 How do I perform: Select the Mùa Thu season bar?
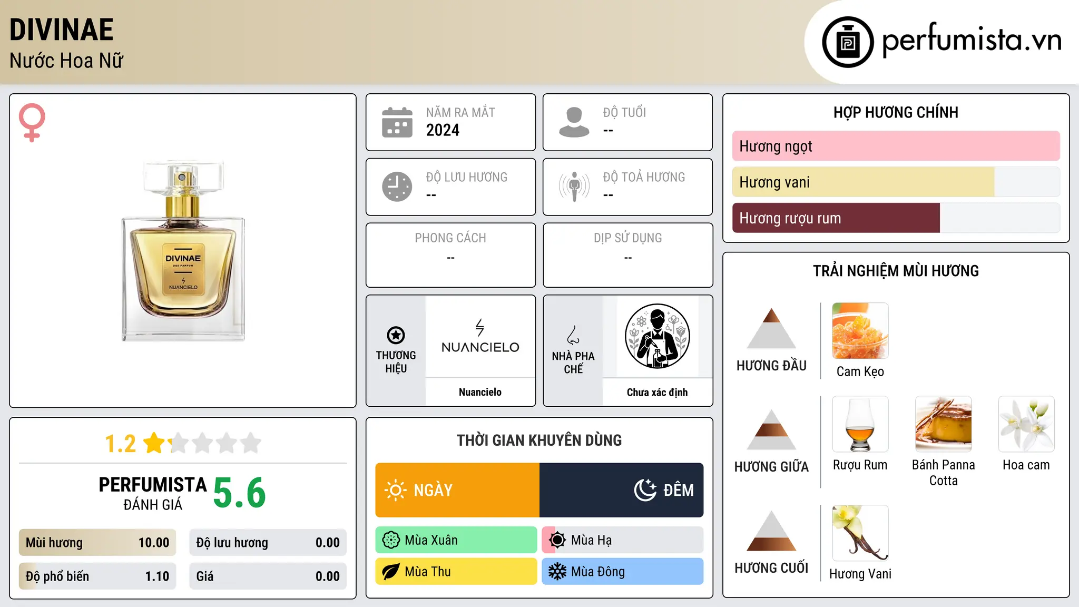click(x=456, y=572)
